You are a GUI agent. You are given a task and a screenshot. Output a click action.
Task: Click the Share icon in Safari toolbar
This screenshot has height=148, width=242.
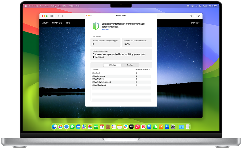[191, 16]
